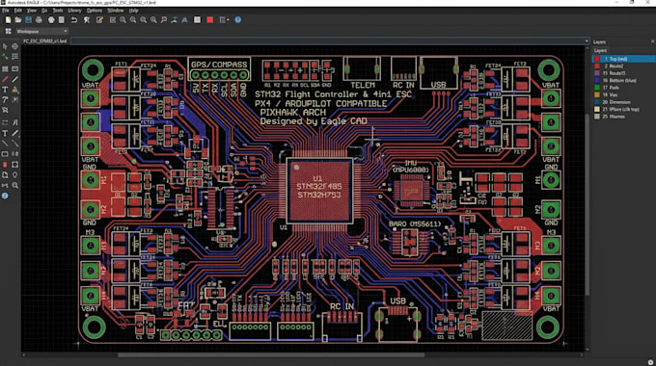Click the green color swatch of Pads layer
This screenshot has height=366, width=656.
597,88
